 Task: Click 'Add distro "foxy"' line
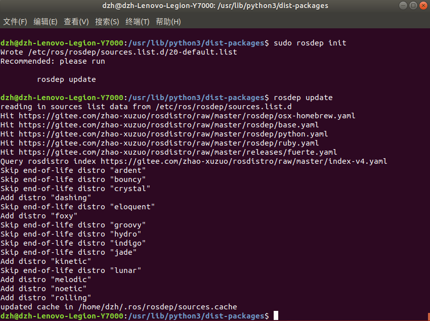pyautogui.click(x=39, y=215)
